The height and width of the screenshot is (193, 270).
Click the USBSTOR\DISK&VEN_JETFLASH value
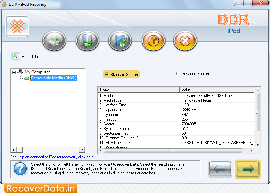pos(218,143)
